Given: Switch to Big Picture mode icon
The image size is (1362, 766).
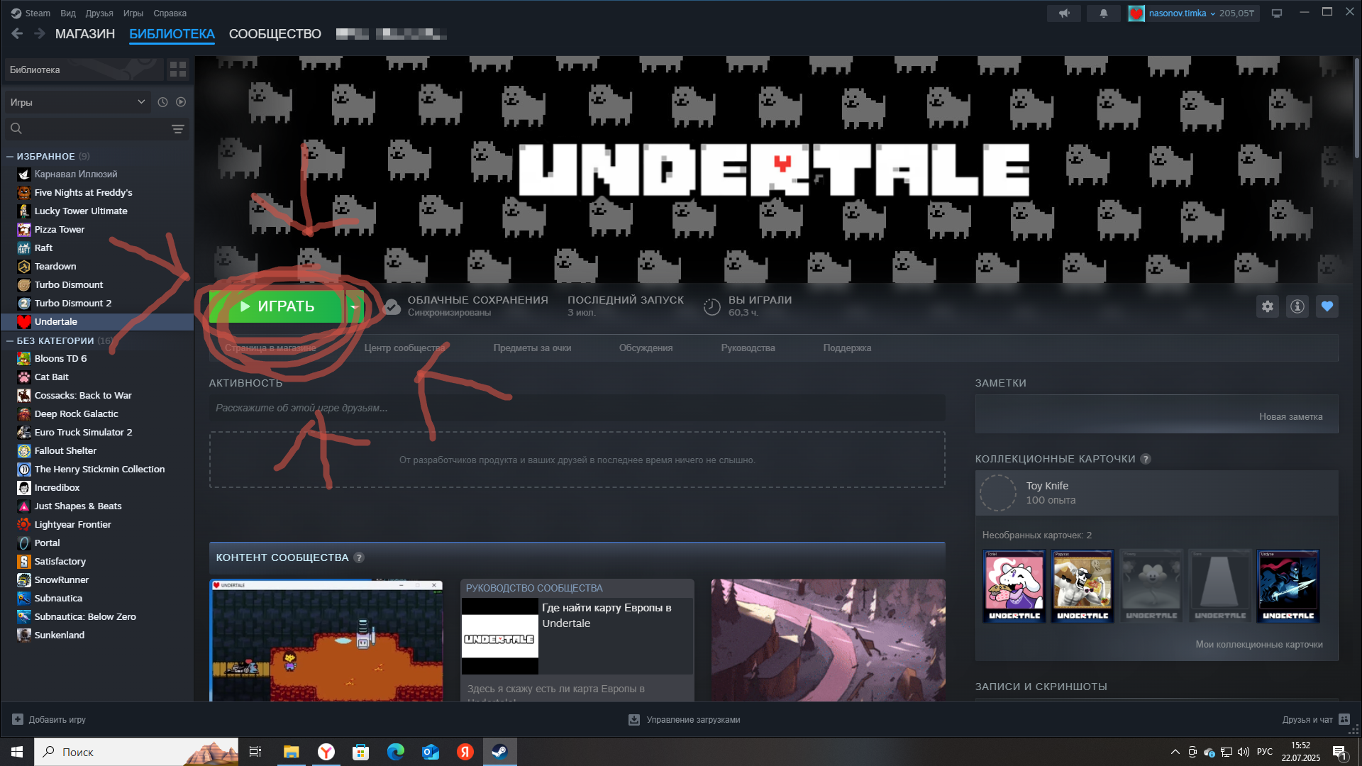Looking at the screenshot, I should pyautogui.click(x=1277, y=13).
